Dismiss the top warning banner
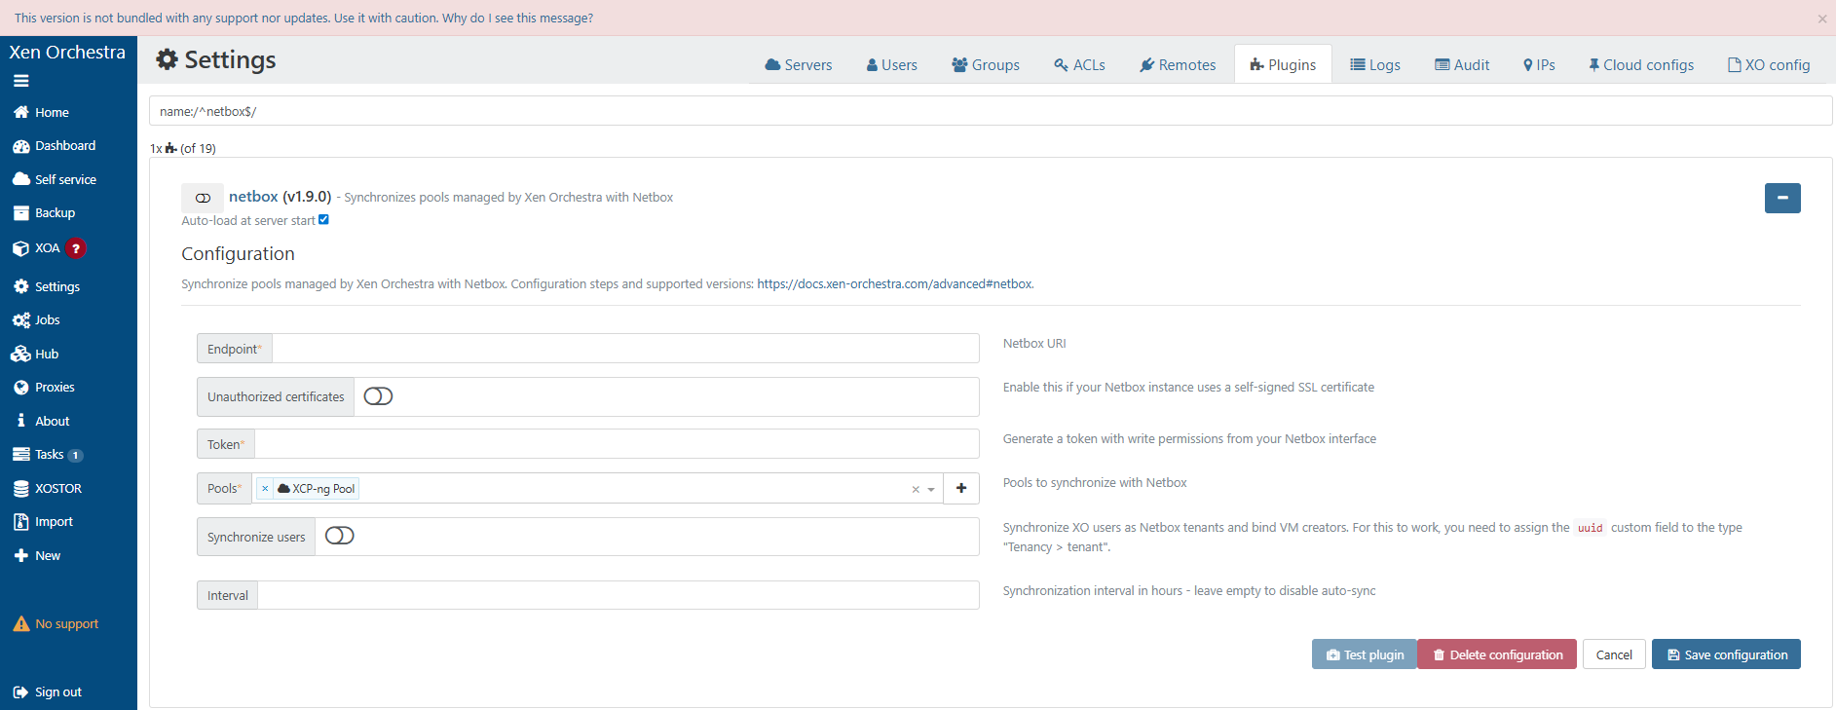 1822,19
